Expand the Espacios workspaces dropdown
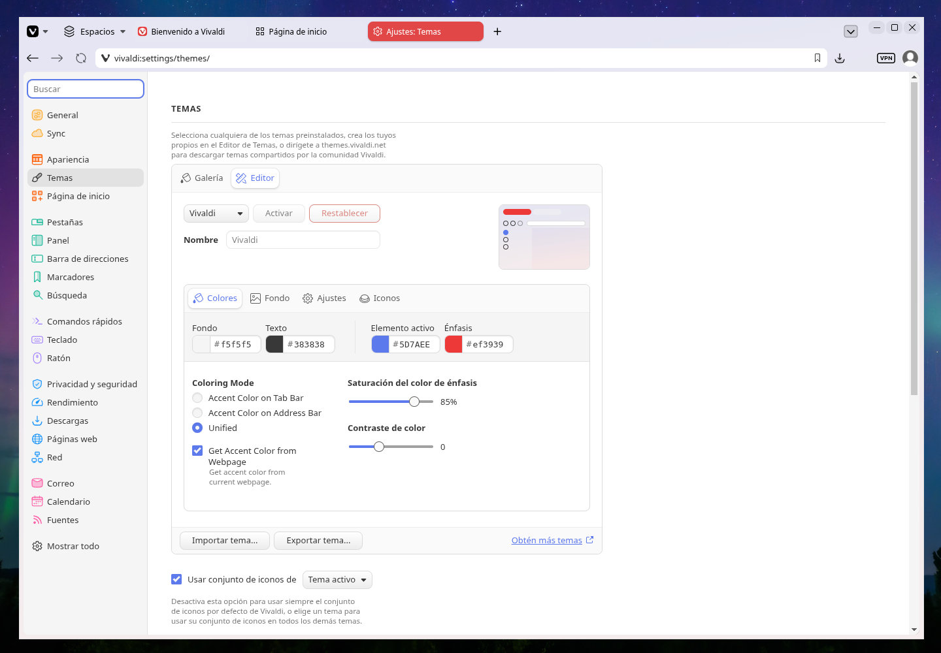 [x=94, y=31]
